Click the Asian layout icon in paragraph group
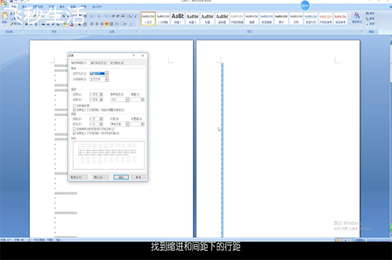The width and height of the screenshot is (392, 260). (x=123, y=16)
